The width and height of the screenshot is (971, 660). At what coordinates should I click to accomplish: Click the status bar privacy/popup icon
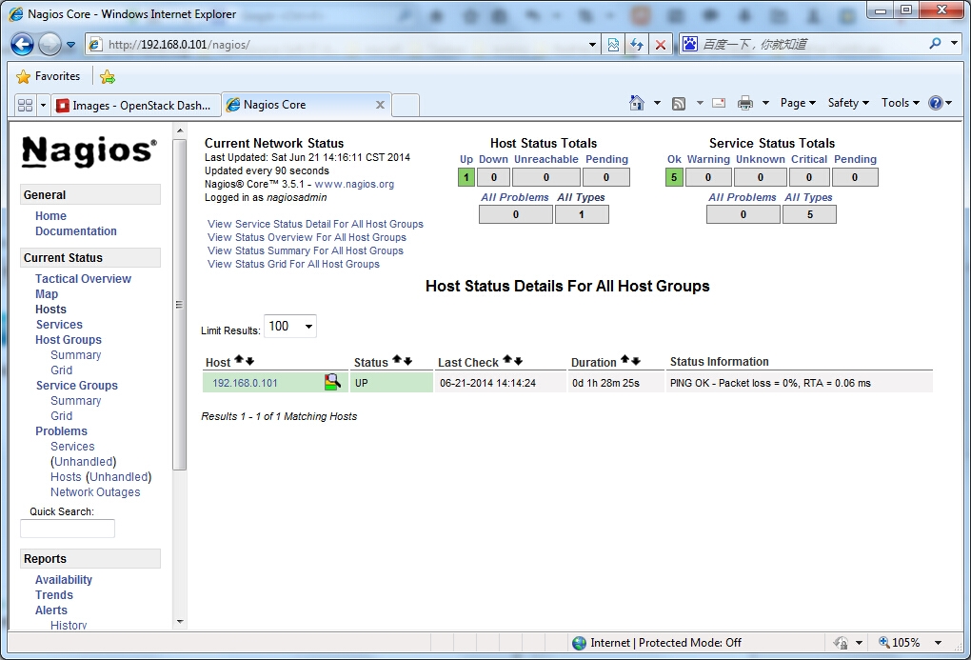coord(841,643)
